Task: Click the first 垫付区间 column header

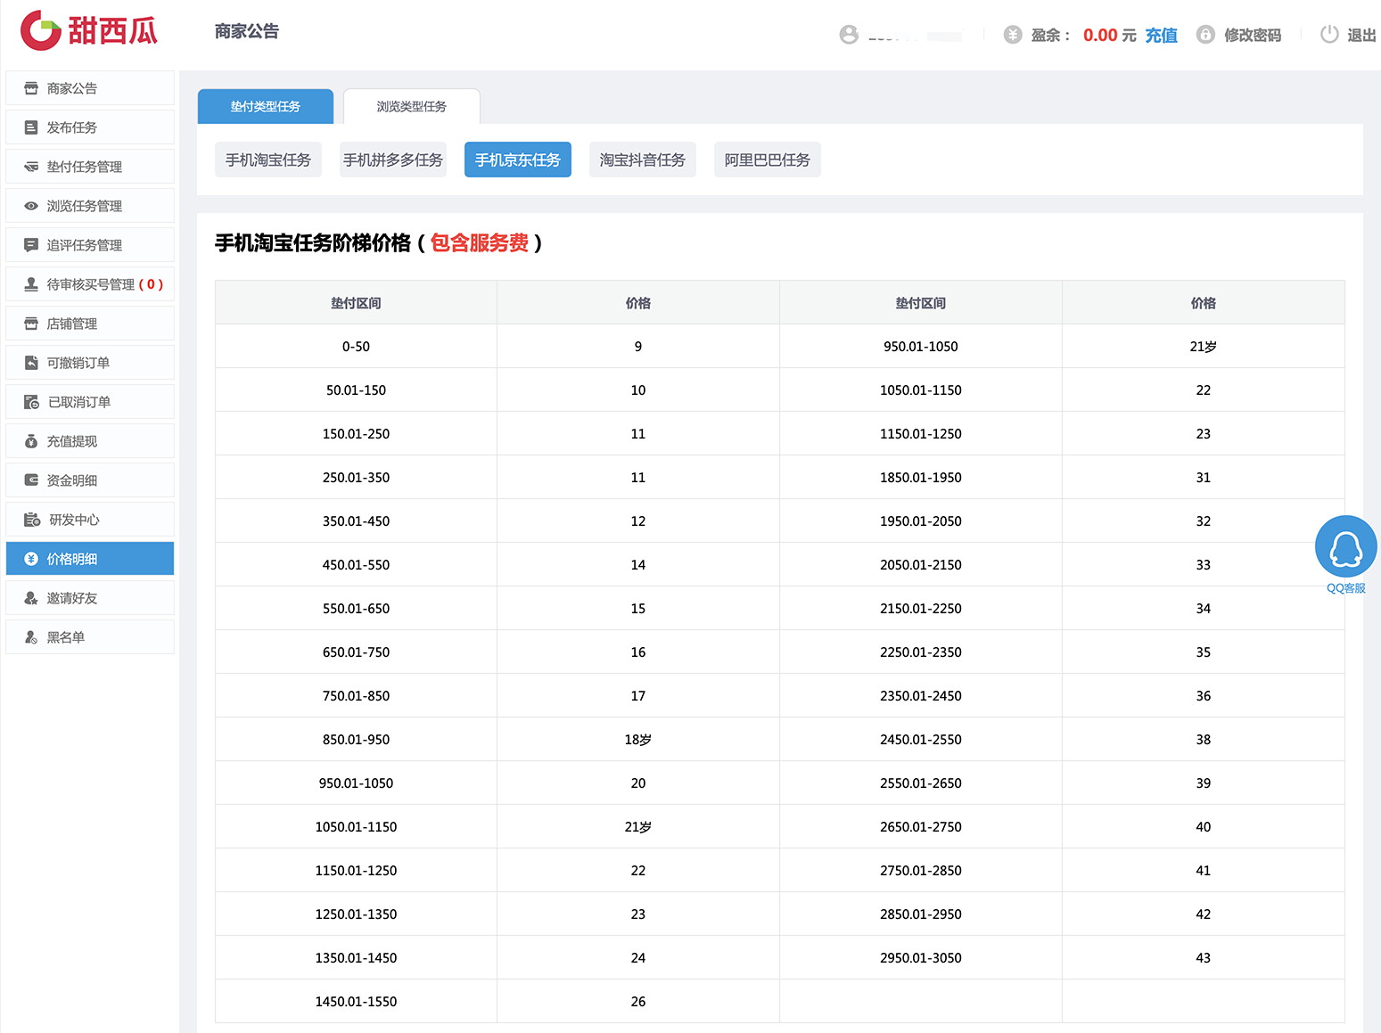Action: coord(356,303)
